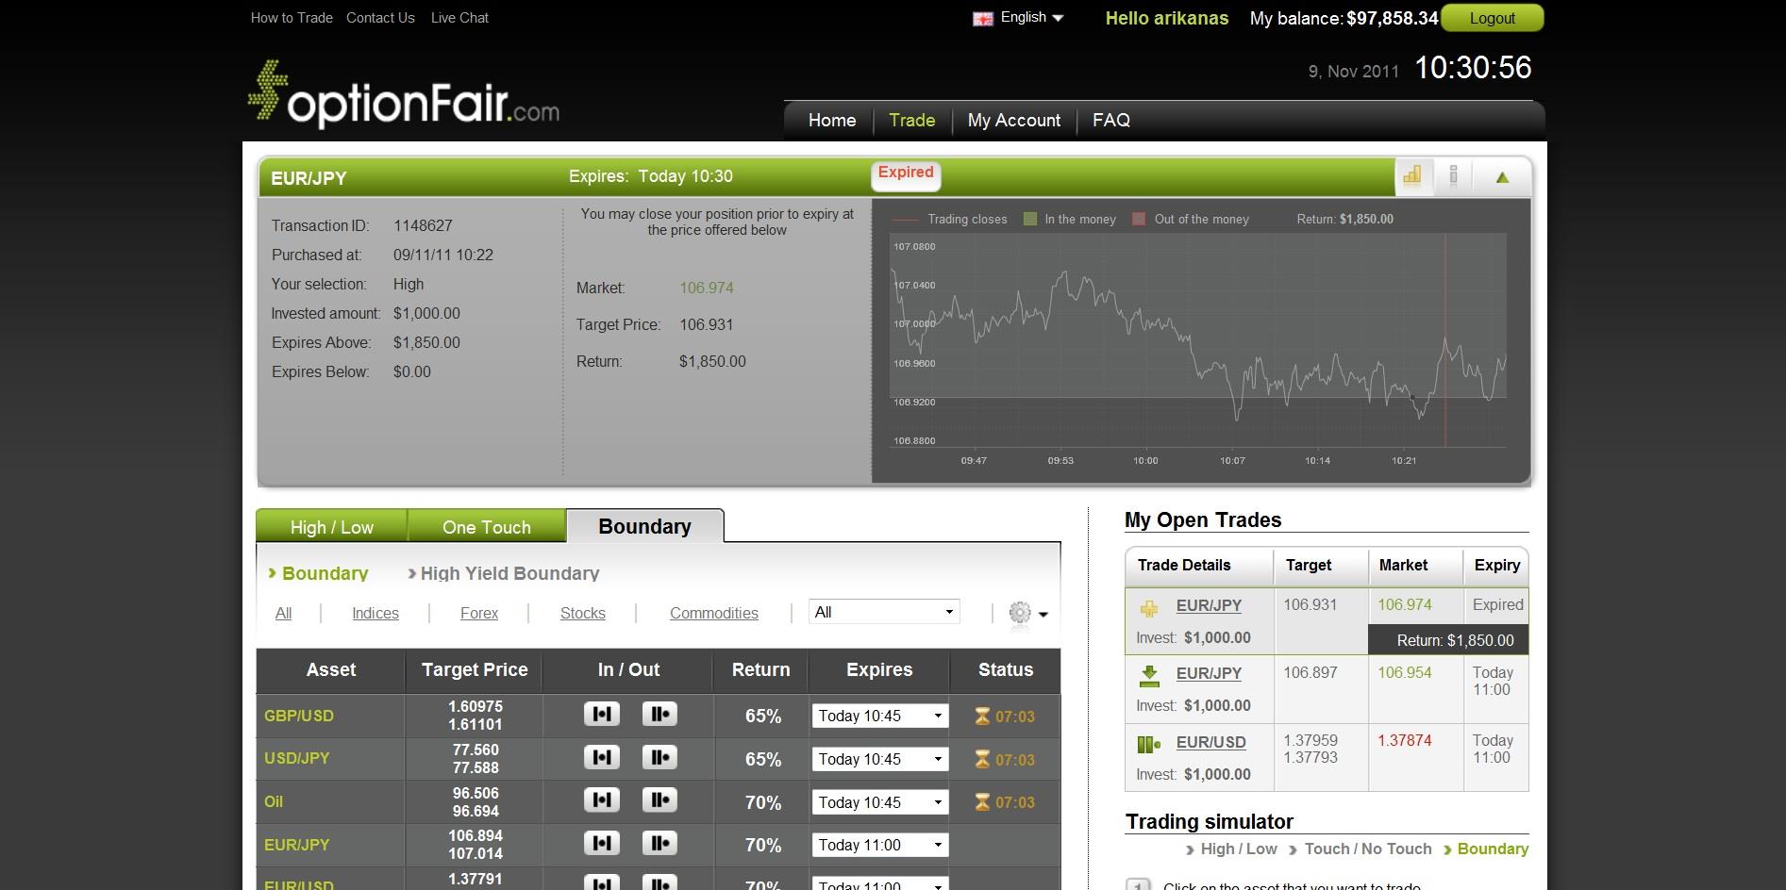Open the GBP/USD expiry time dropdown
Image resolution: width=1786 pixels, height=890 pixels.
[879, 716]
